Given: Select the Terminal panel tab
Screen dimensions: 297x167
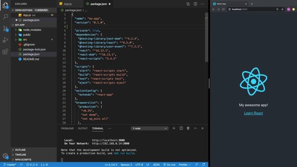Looking at the screenshot, I should [97, 128].
